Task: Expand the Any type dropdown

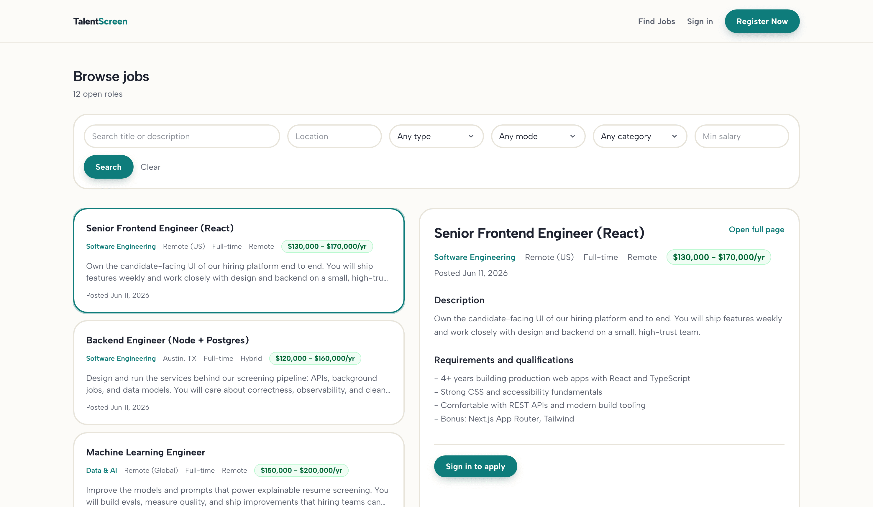Action: click(x=436, y=136)
